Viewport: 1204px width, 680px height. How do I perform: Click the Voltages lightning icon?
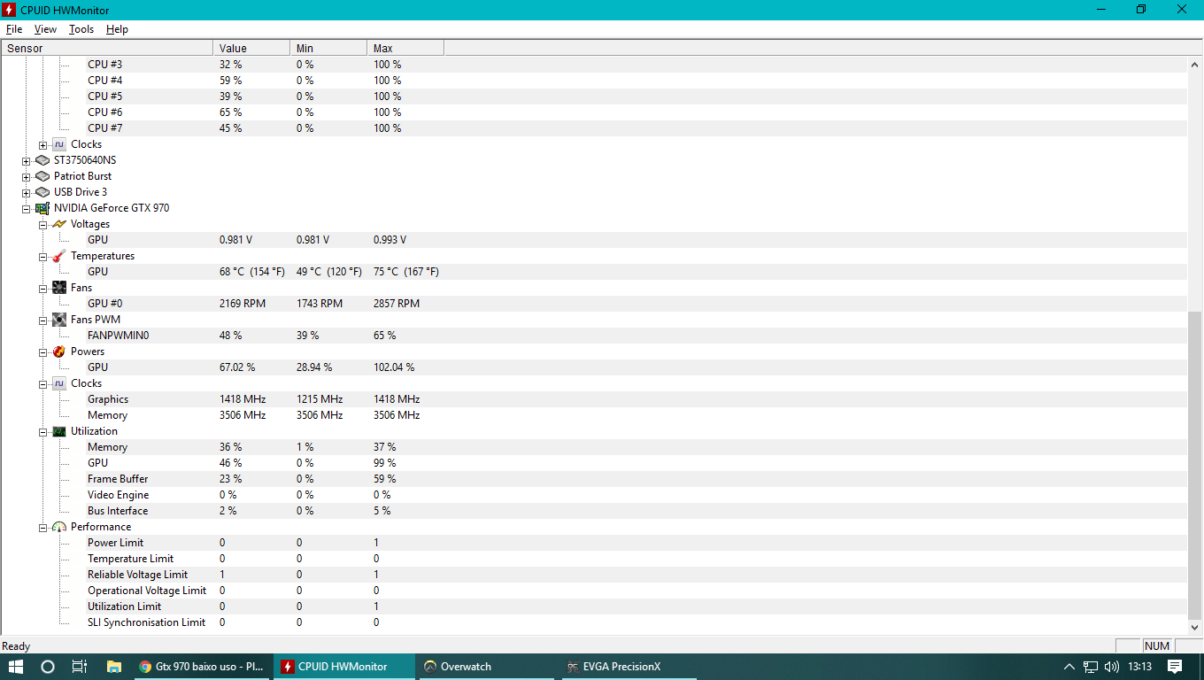click(59, 224)
